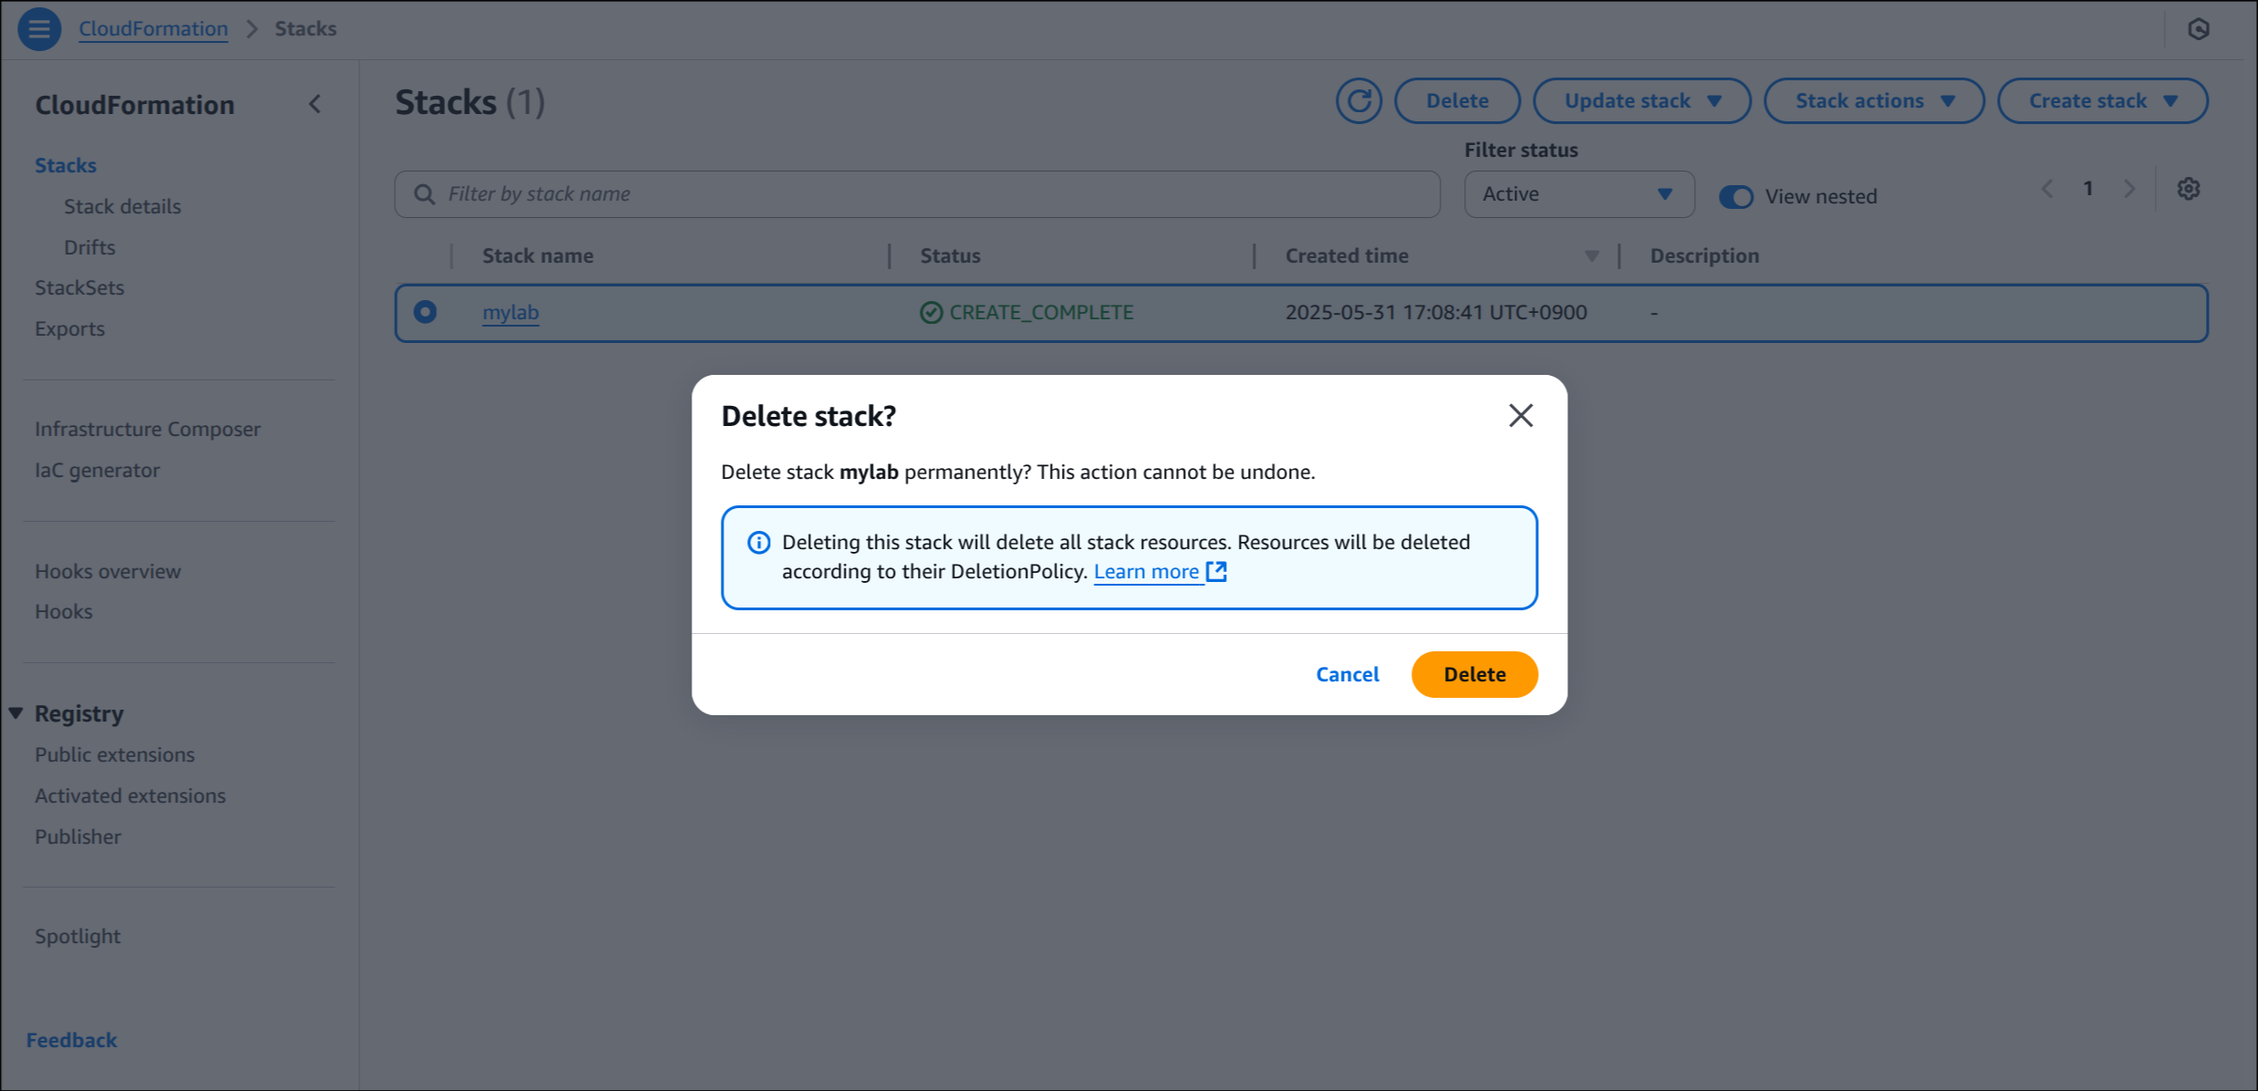The width and height of the screenshot is (2258, 1091).
Task: Open Spotlight in the sidebar
Action: pos(78,936)
